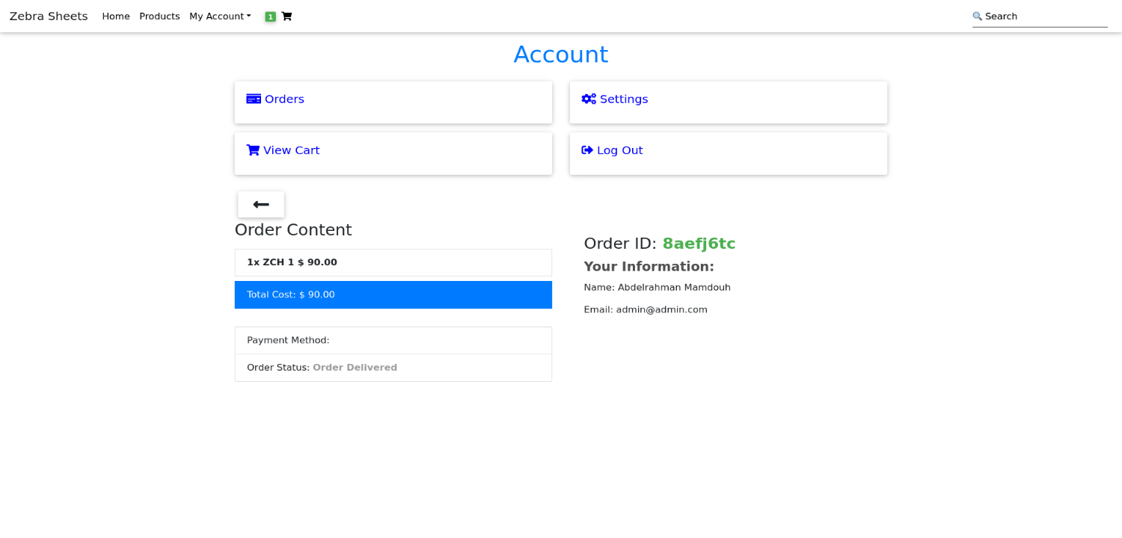Click the View Cart cart icon
The height and width of the screenshot is (538, 1122).
tap(253, 150)
